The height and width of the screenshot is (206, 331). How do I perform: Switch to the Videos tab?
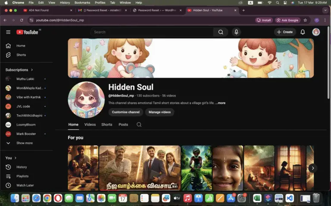pyautogui.click(x=90, y=124)
